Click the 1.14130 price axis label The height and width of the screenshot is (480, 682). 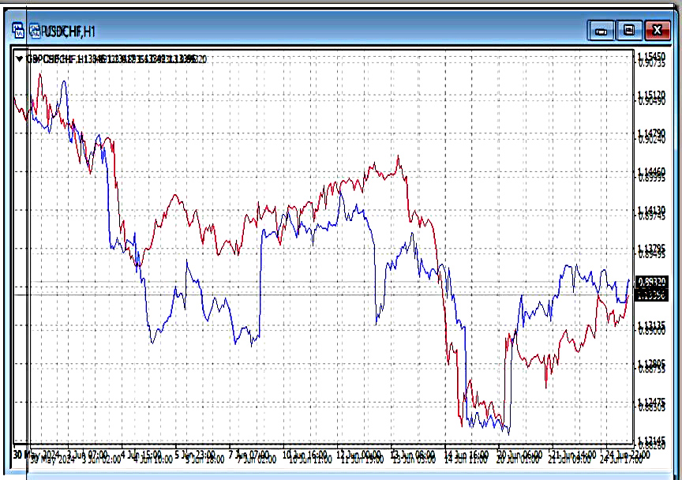tap(651, 210)
